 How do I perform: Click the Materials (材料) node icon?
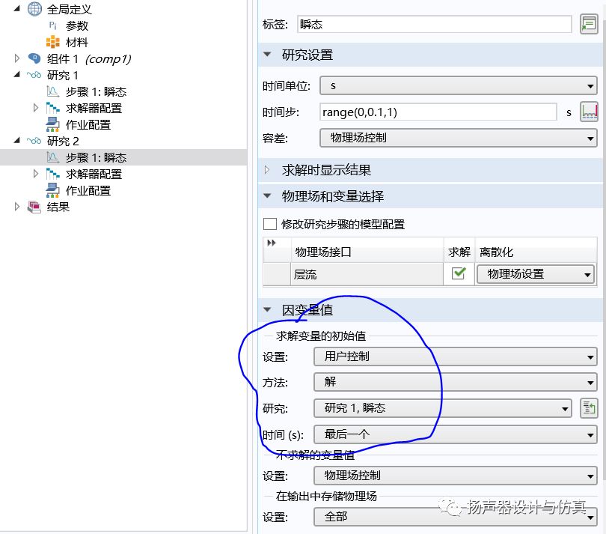(52, 42)
